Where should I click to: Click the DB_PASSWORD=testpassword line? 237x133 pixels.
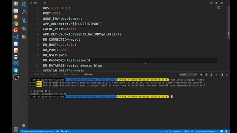tap(67, 60)
